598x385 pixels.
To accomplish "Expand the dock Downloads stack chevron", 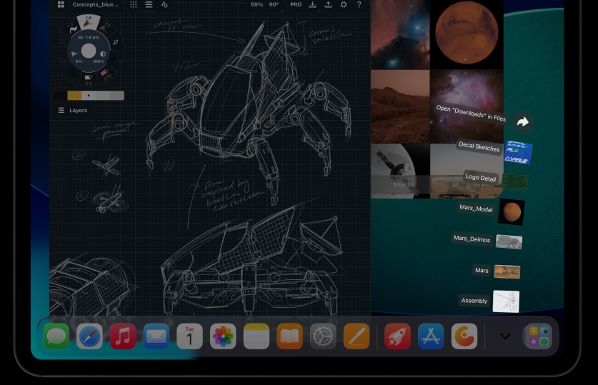I will coord(505,336).
